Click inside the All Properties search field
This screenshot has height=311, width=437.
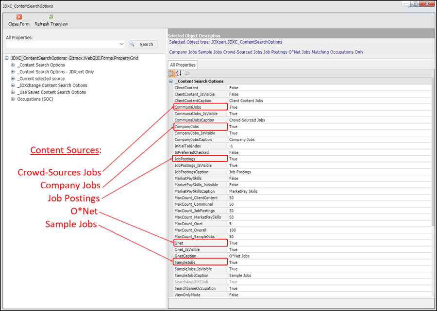[x=63, y=44]
